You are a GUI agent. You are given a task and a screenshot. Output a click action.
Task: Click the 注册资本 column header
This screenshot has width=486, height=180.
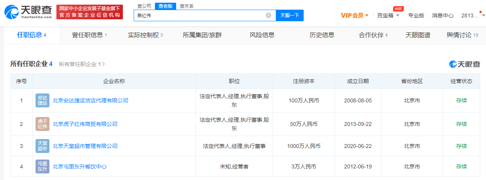pyautogui.click(x=304, y=81)
